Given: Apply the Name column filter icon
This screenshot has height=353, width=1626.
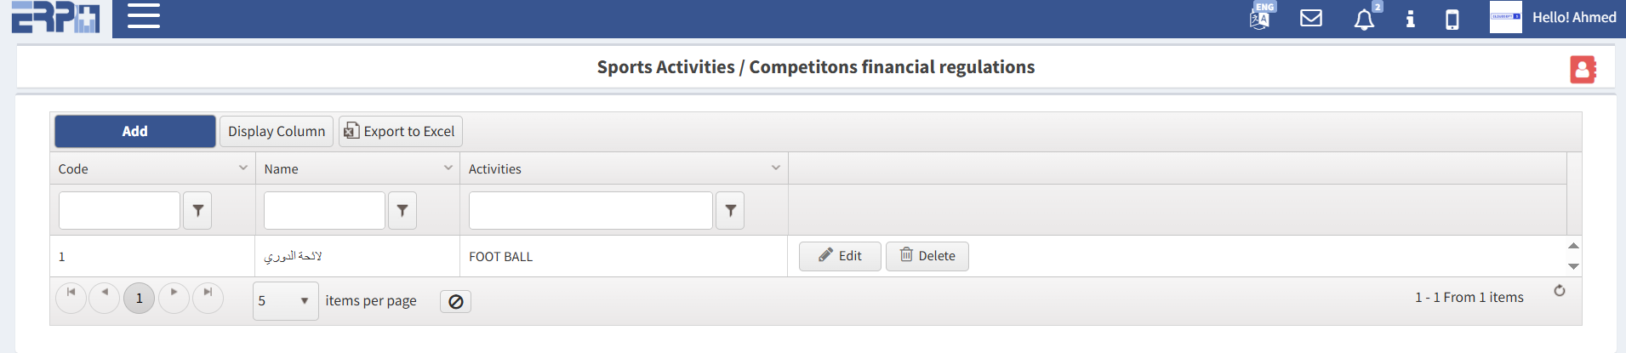Looking at the screenshot, I should point(402,211).
